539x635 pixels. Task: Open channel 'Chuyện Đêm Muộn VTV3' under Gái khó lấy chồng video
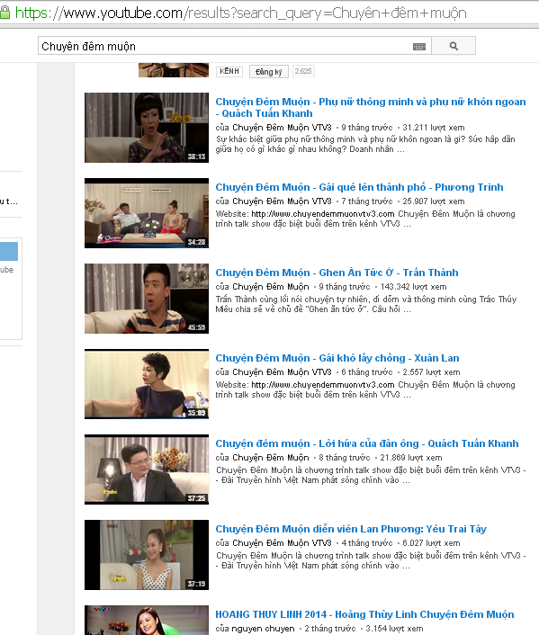(282, 372)
